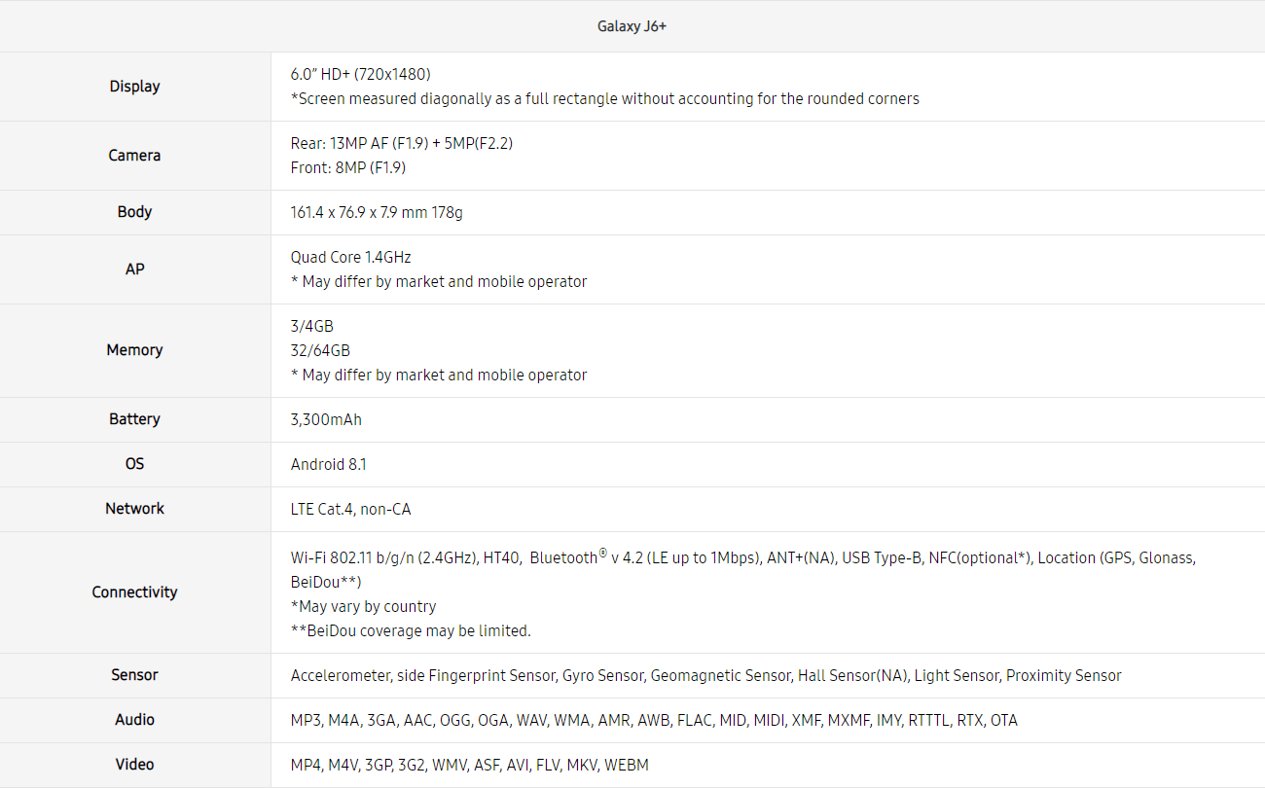The height and width of the screenshot is (788, 1265).
Task: Click the Display row label
Action: (x=134, y=87)
